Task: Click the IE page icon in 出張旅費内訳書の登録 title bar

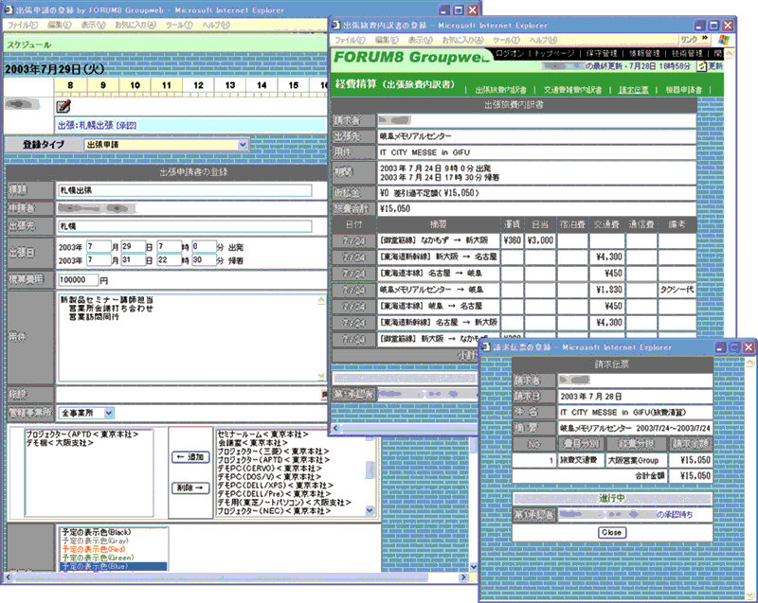Action: coord(336,25)
